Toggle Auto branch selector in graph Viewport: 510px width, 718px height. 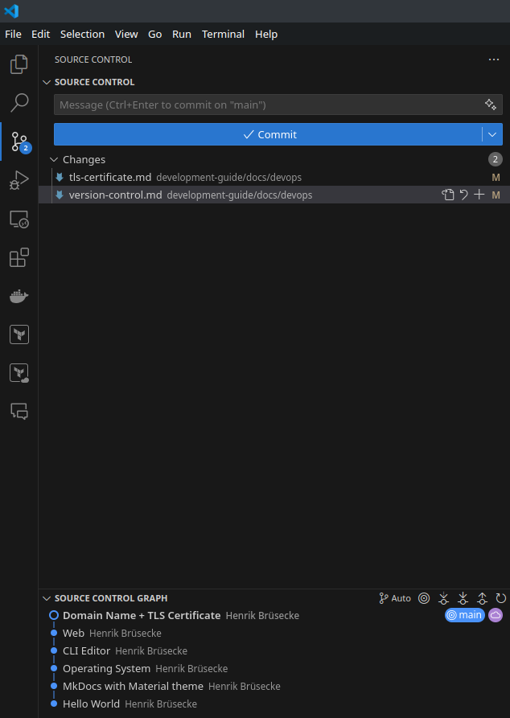(395, 598)
